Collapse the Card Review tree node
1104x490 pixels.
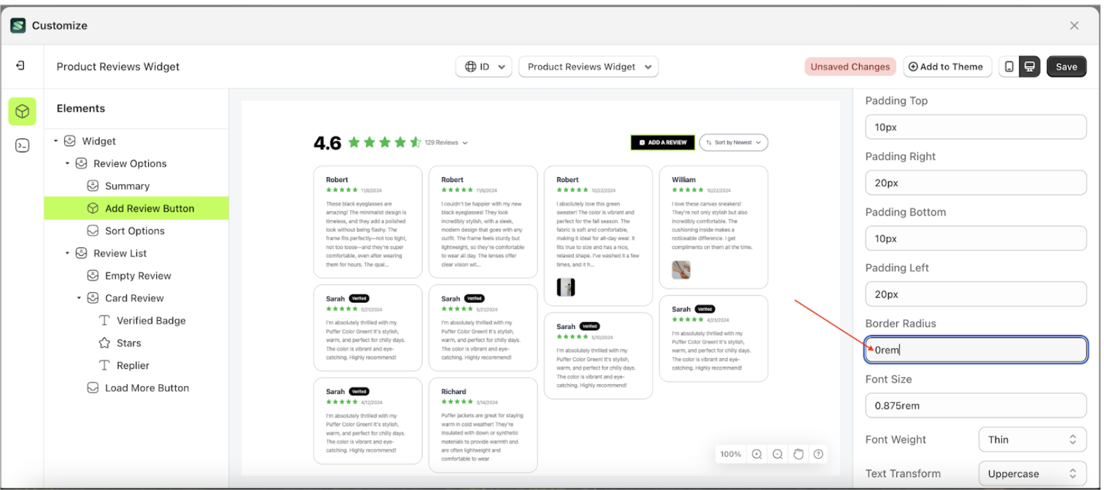(x=79, y=298)
